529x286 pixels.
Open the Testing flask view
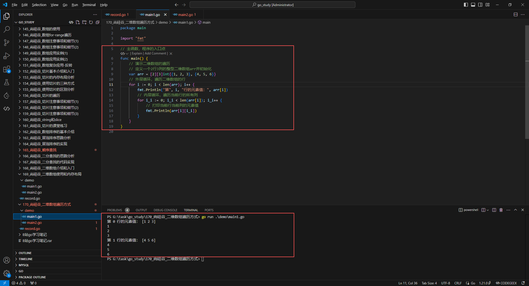tap(7, 82)
